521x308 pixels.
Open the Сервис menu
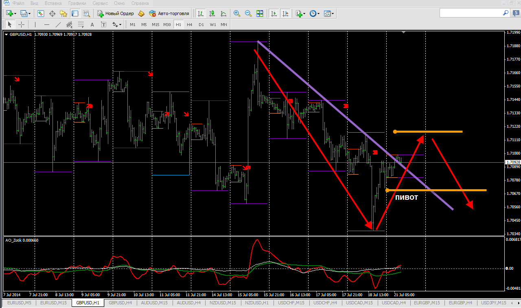[100, 3]
